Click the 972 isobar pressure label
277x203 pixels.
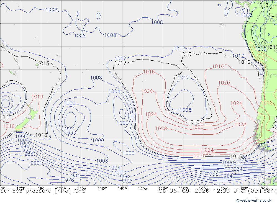coord(214,172)
